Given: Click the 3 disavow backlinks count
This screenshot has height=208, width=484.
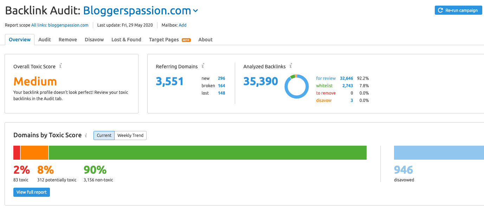Looking at the screenshot, I should point(352,100).
